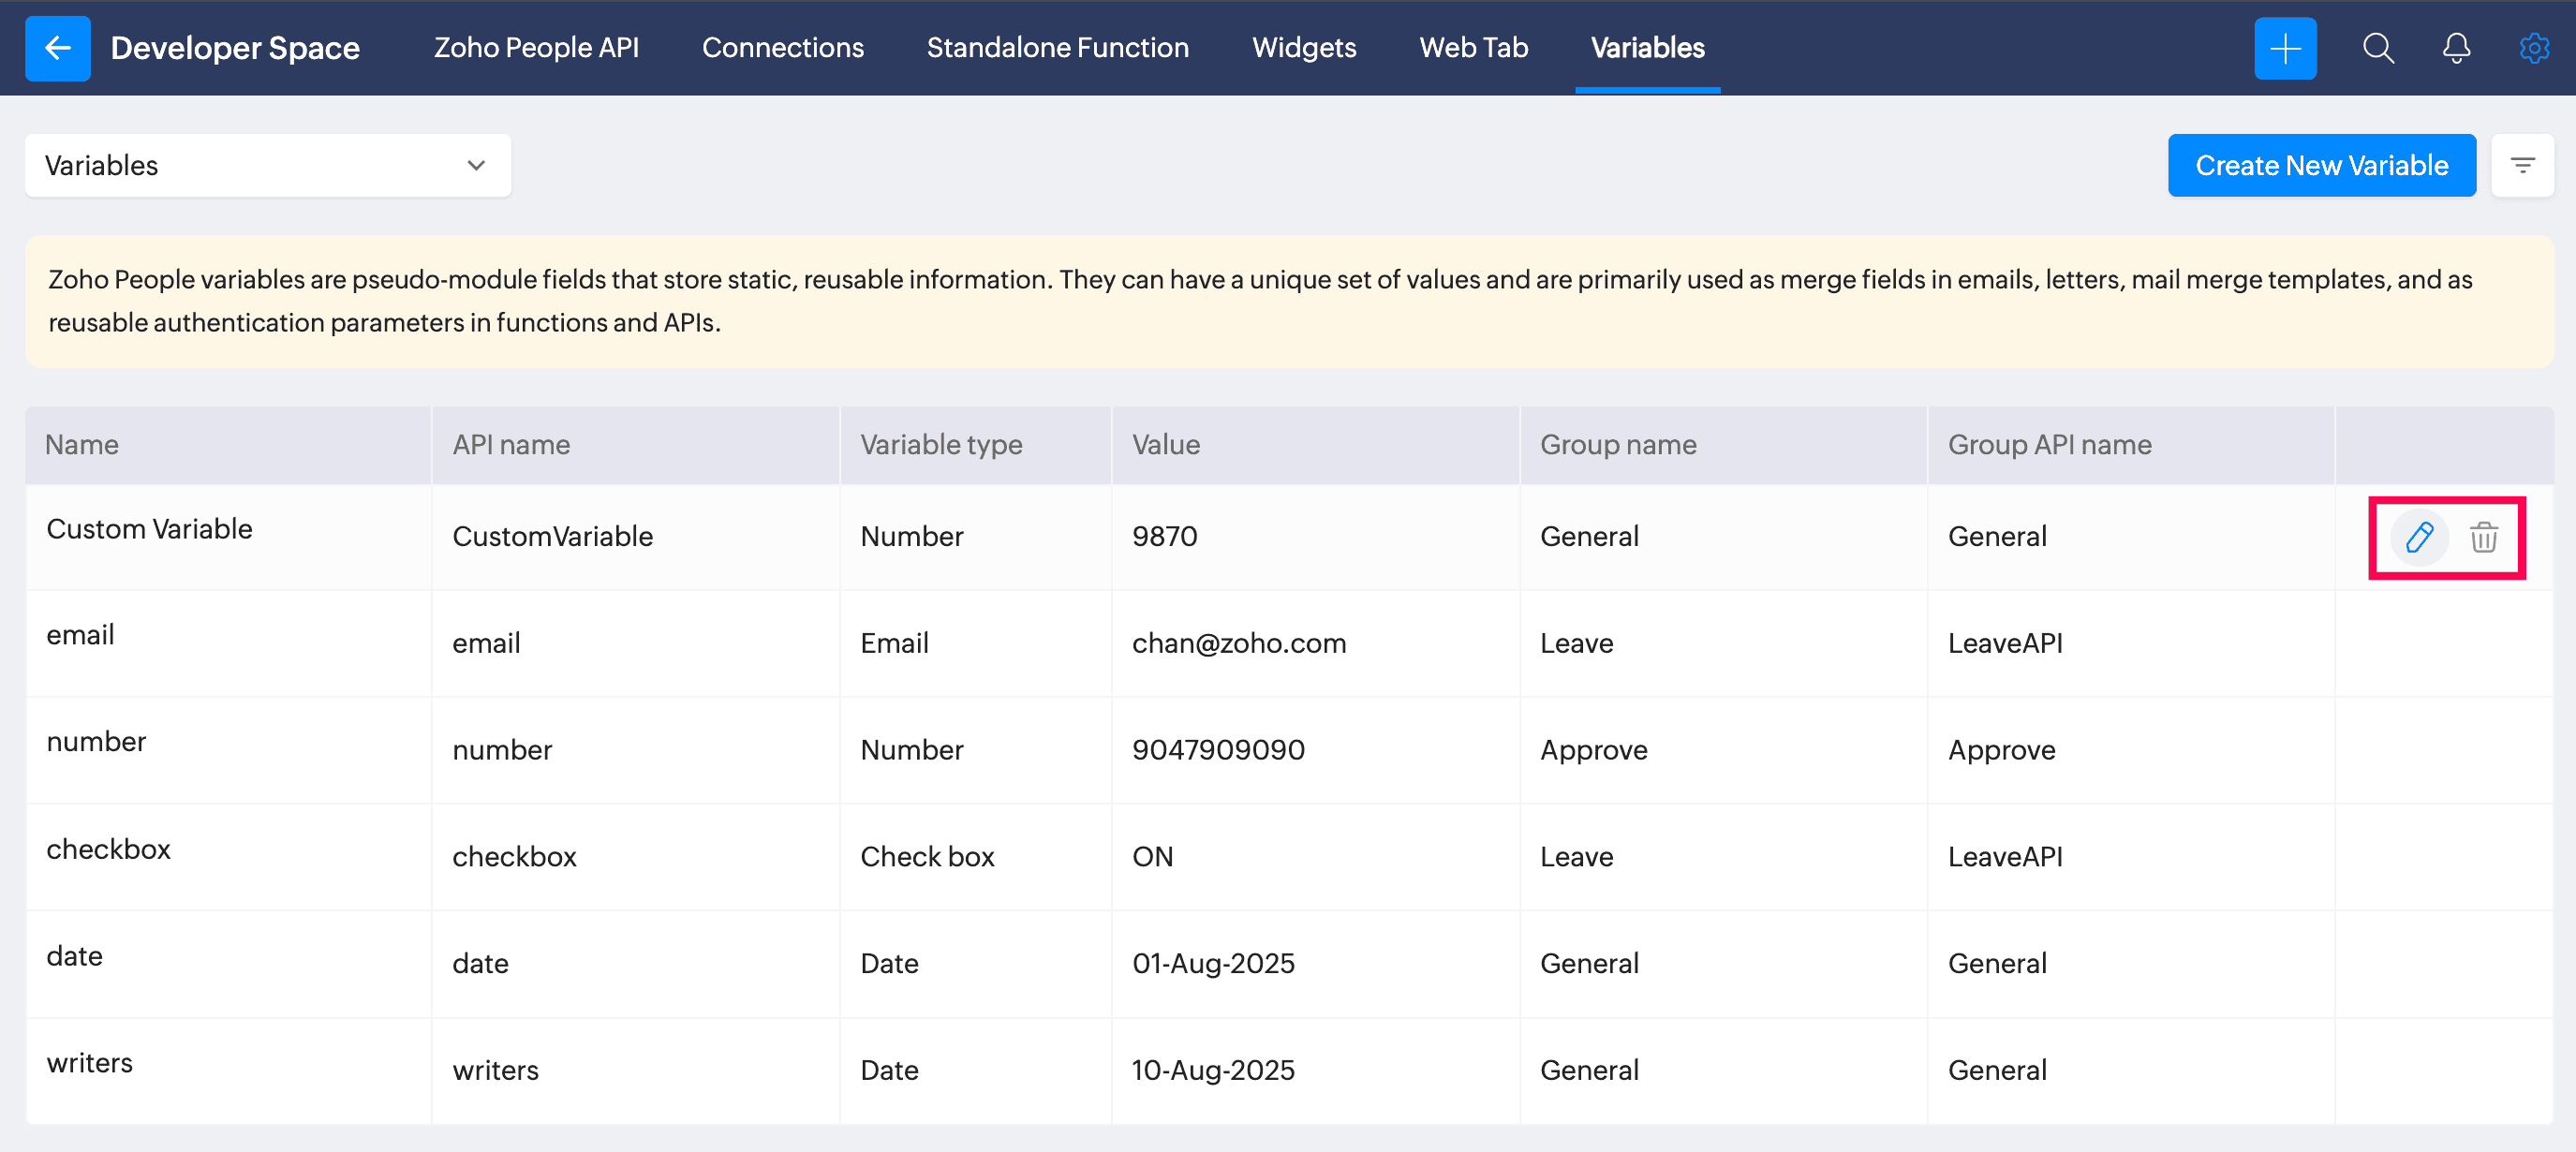
Task: Delete Custom Variable with trash icon
Action: click(2484, 537)
